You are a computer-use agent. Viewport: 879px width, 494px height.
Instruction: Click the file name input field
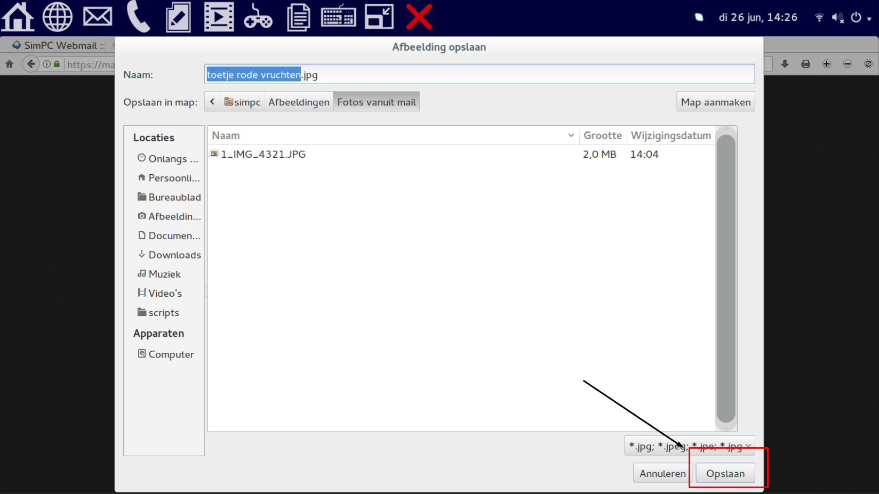[480, 74]
